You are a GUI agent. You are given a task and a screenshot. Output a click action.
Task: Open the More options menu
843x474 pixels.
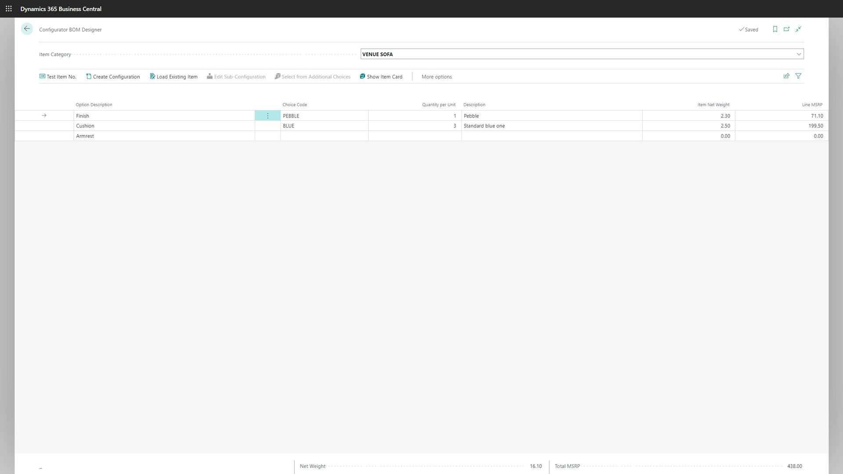coord(436,76)
